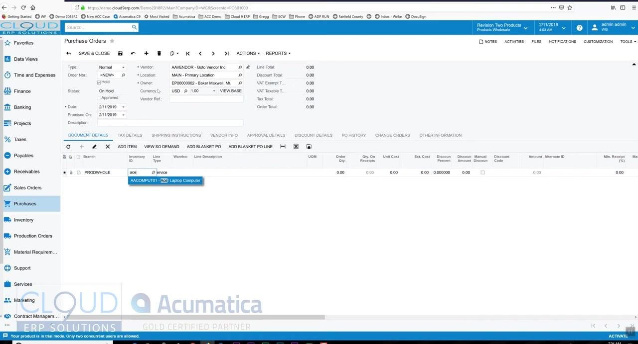The image size is (638, 344).
Task: Click the undo cancel icon
Action: coord(133,53)
